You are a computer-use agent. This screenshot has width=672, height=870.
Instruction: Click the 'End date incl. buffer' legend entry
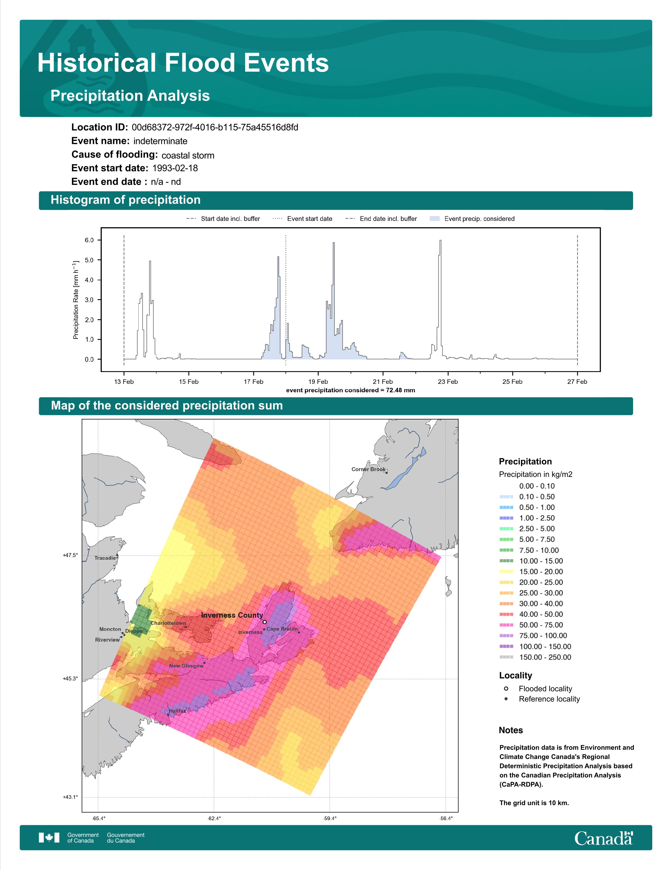click(x=381, y=219)
